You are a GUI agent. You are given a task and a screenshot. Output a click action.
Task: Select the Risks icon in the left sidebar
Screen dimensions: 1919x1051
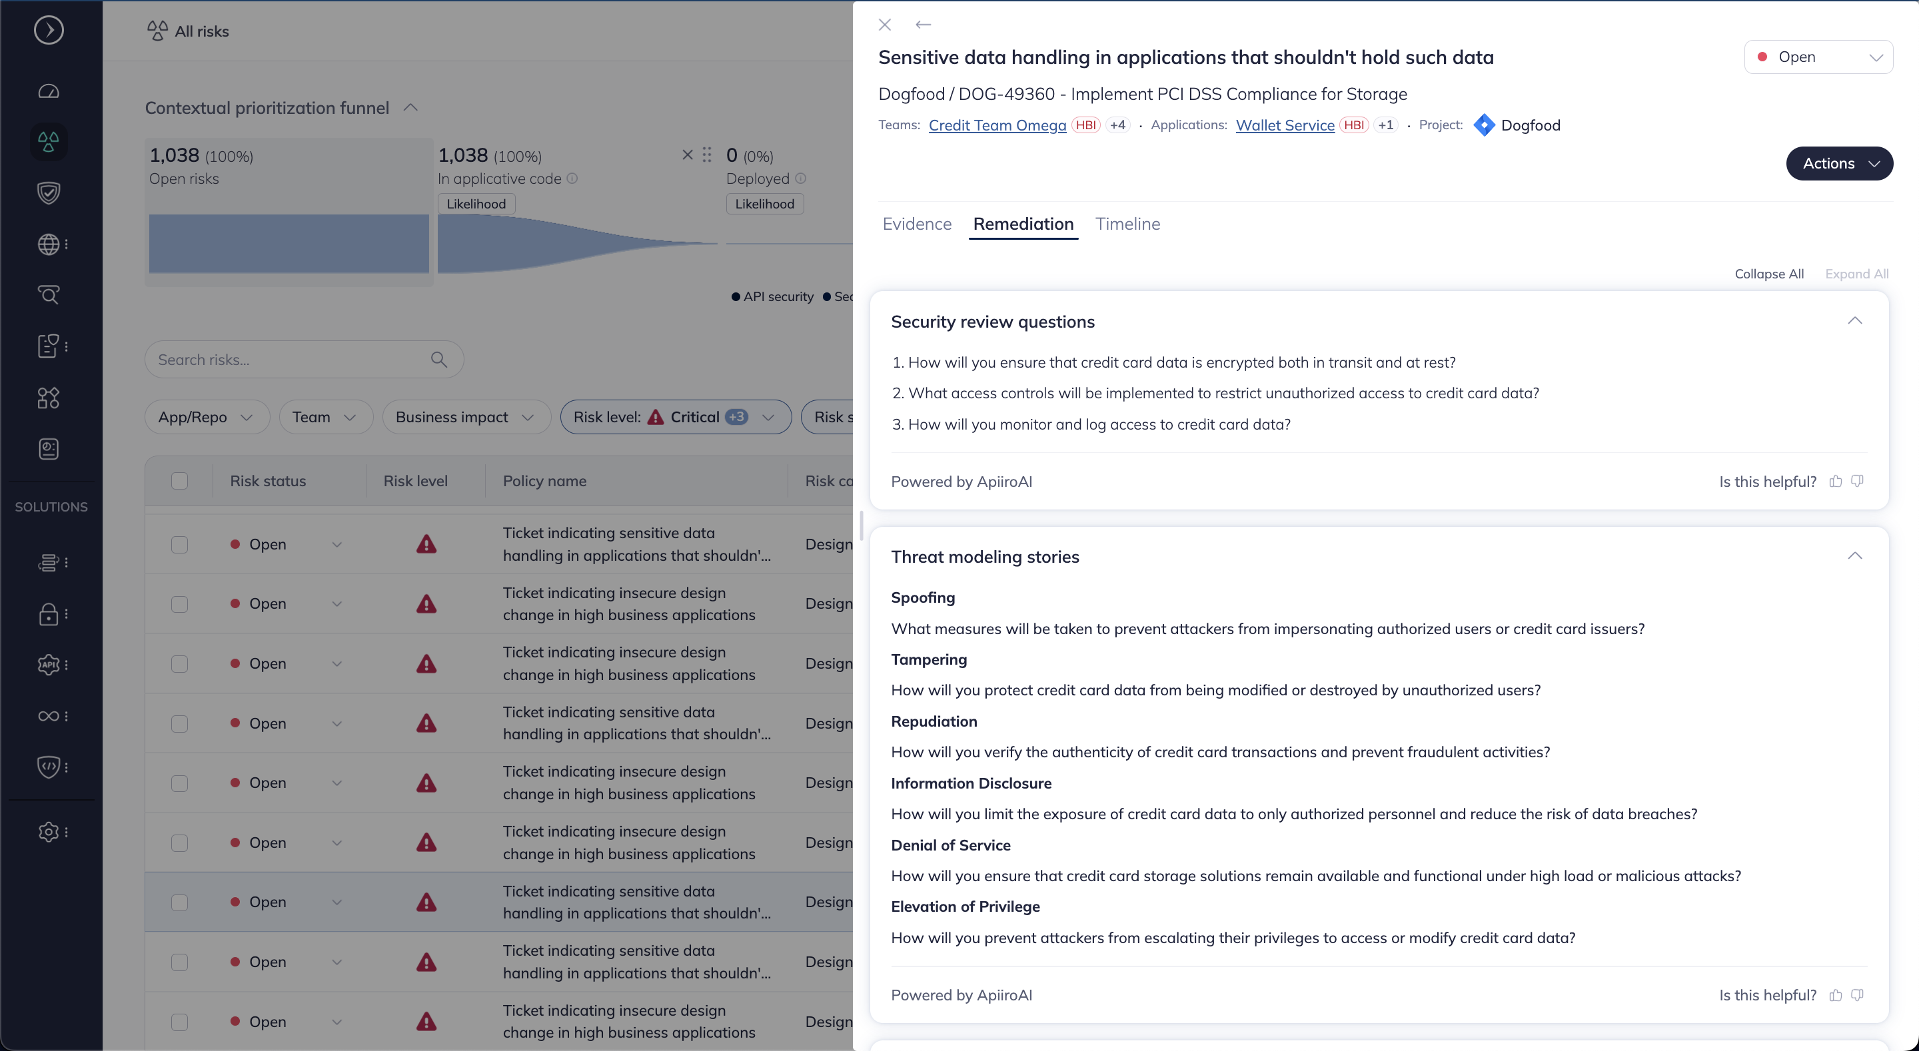(48, 141)
